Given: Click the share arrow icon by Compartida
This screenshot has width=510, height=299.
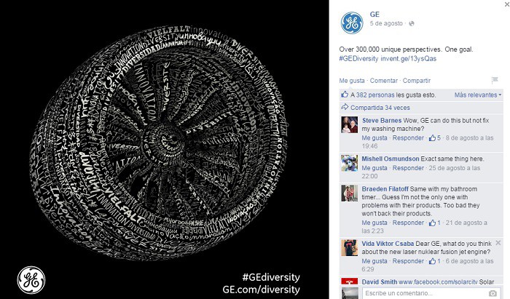Looking at the screenshot, I should tap(345, 107).
